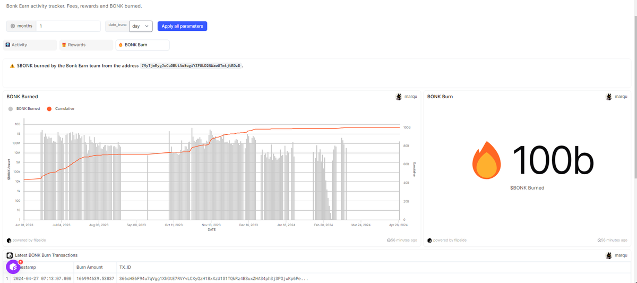637x283 pixels.
Task: Open the Rewards tab
Action: point(87,45)
